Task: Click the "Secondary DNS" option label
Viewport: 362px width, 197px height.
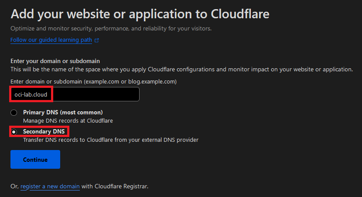Action: pos(44,131)
